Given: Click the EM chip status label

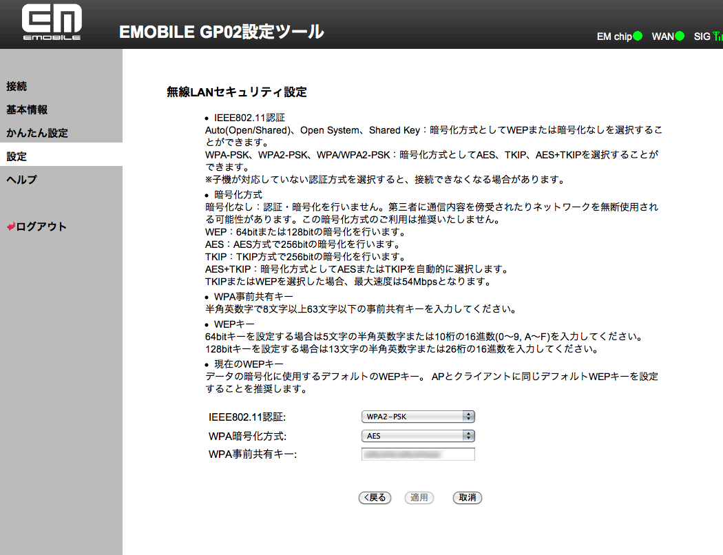Looking at the screenshot, I should 614,36.
